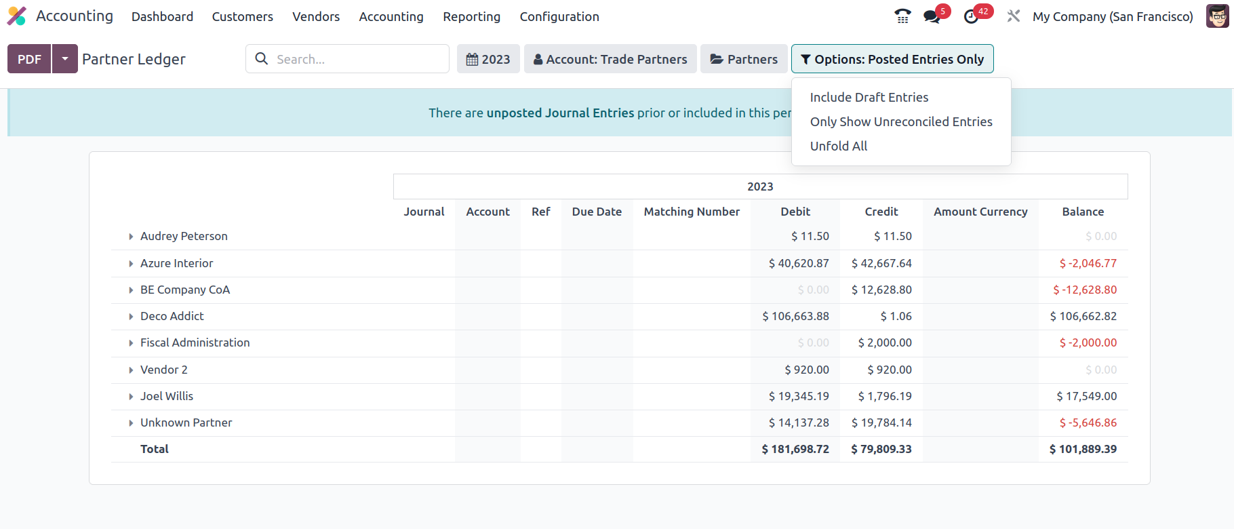This screenshot has height=529, width=1234.
Task: Expand the Fiscal Administration row
Action: (131, 343)
